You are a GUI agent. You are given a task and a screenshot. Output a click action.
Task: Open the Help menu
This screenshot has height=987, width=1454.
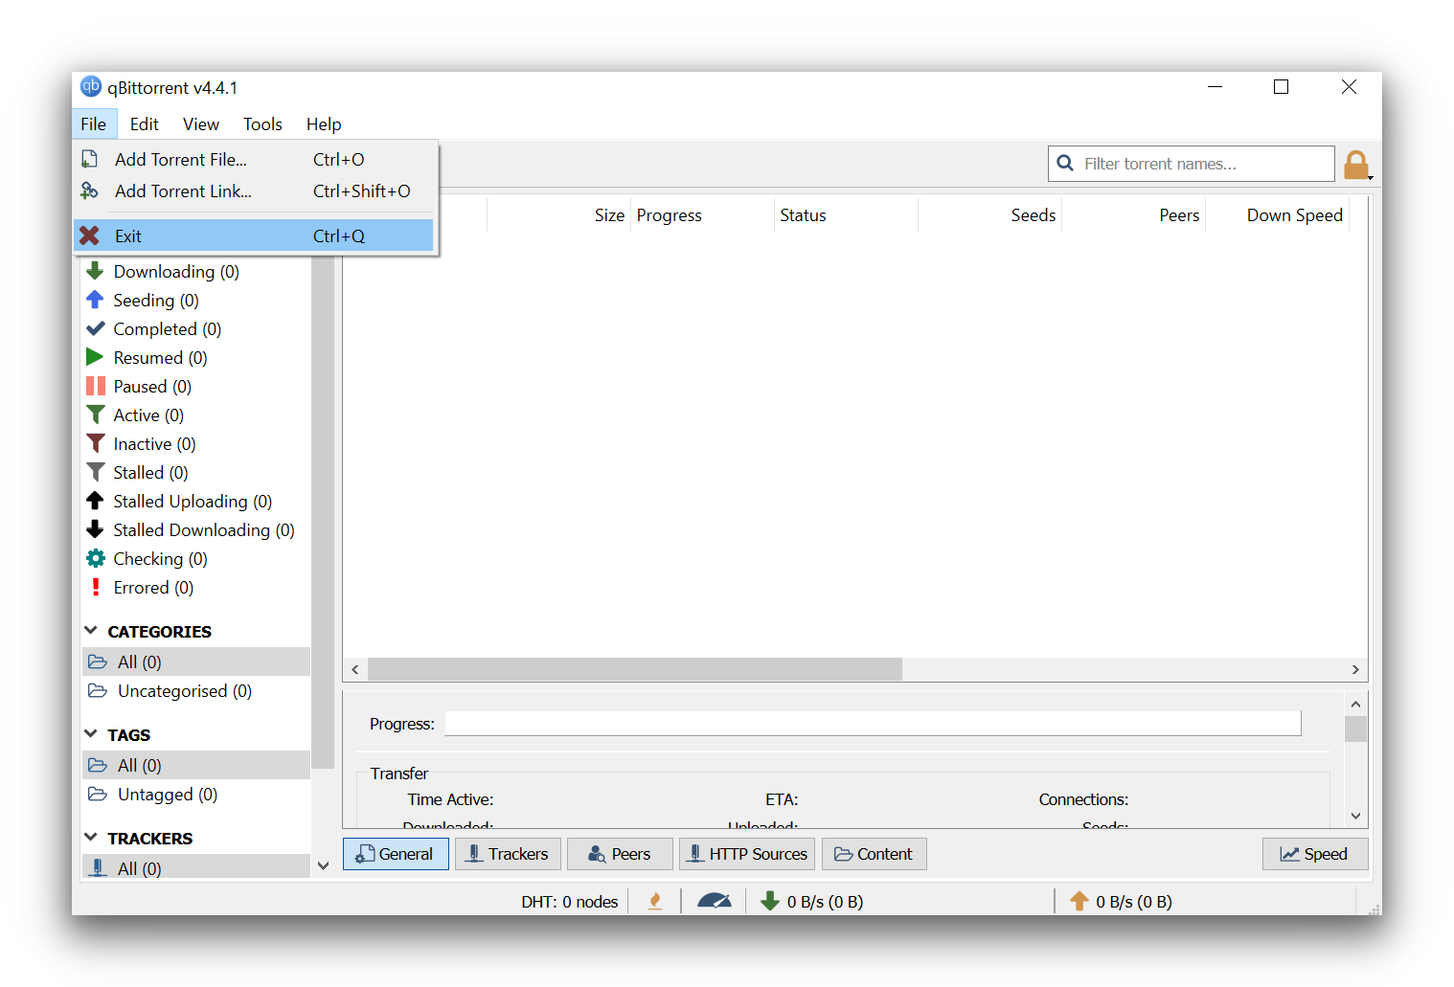324,123
